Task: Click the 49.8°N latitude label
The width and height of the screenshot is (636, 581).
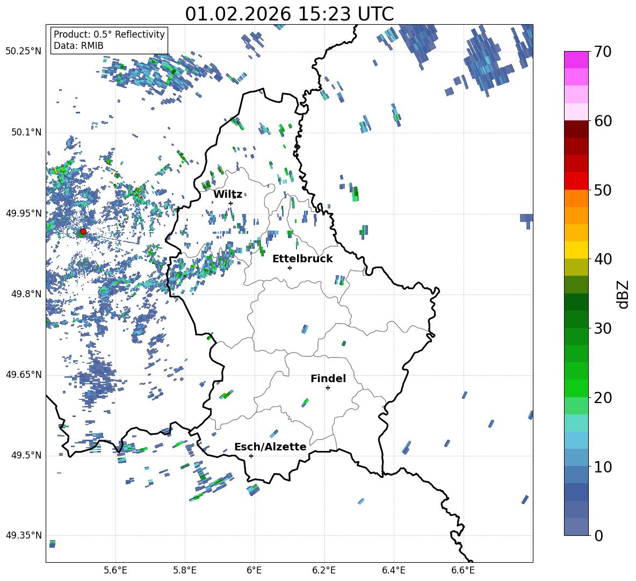Action: (x=26, y=294)
